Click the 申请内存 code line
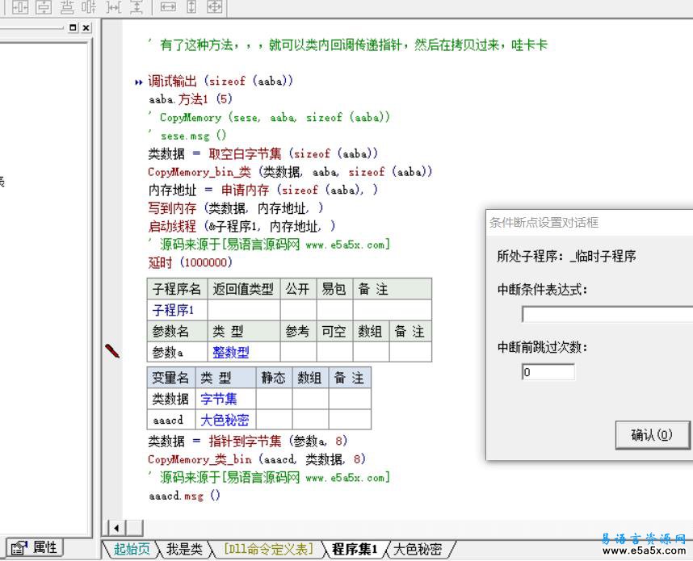693x561 pixels. (263, 190)
